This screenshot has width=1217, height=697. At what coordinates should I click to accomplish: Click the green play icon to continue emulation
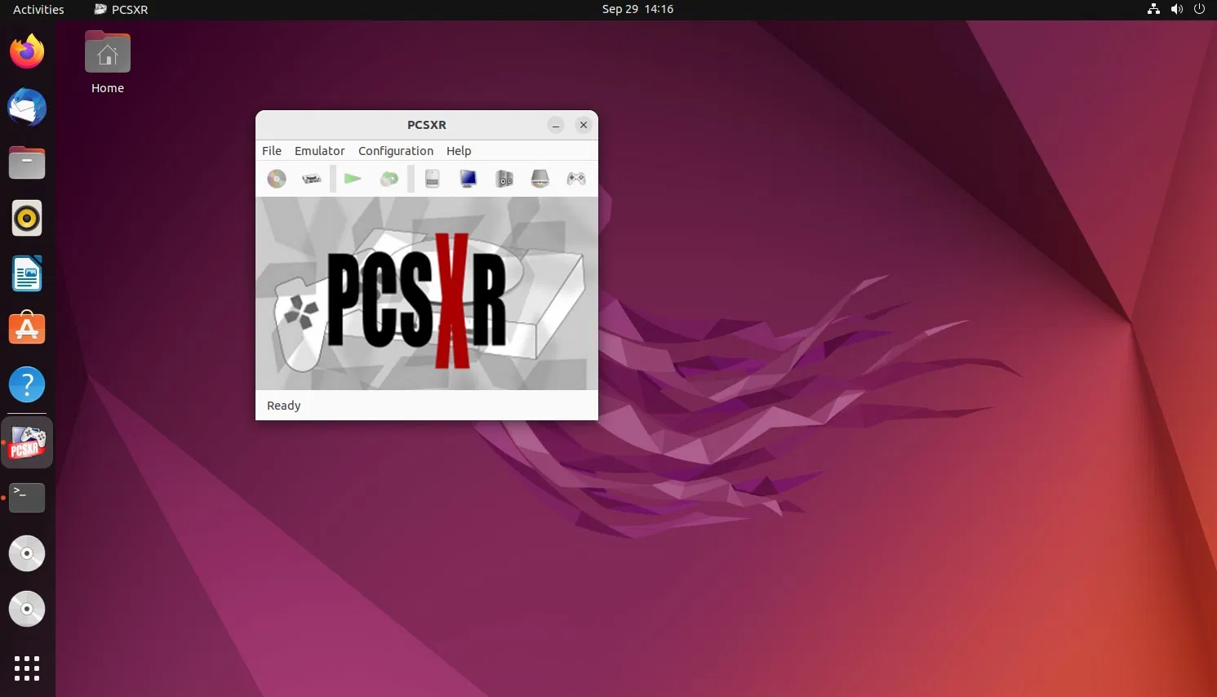[353, 178]
